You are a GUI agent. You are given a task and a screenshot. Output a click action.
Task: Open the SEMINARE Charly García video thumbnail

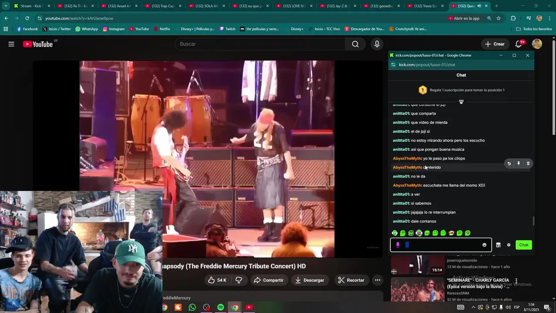point(417,289)
